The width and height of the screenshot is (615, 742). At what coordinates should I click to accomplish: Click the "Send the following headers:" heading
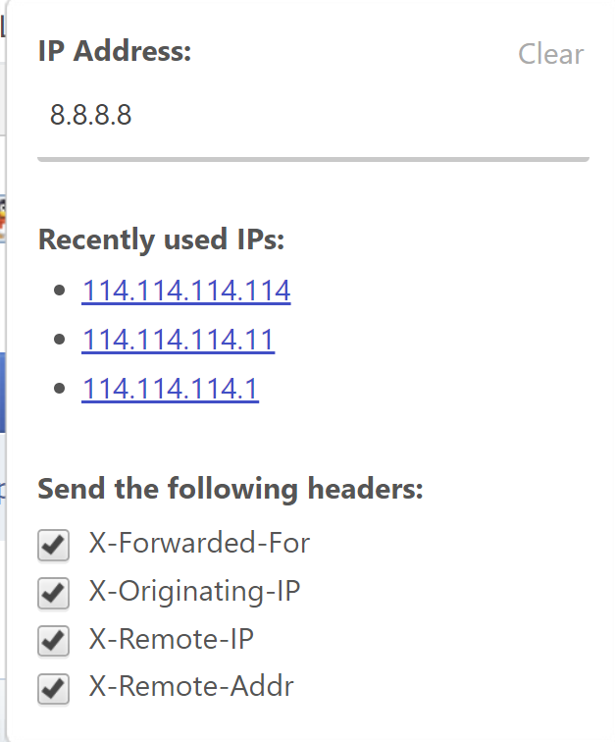click(231, 489)
